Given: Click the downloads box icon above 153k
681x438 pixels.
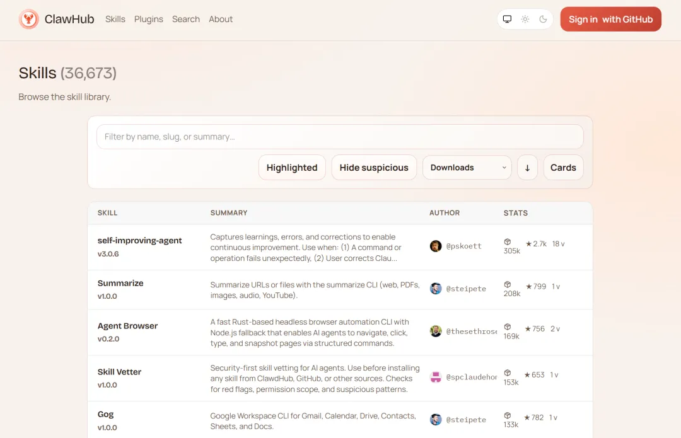Looking at the screenshot, I should pos(507,373).
